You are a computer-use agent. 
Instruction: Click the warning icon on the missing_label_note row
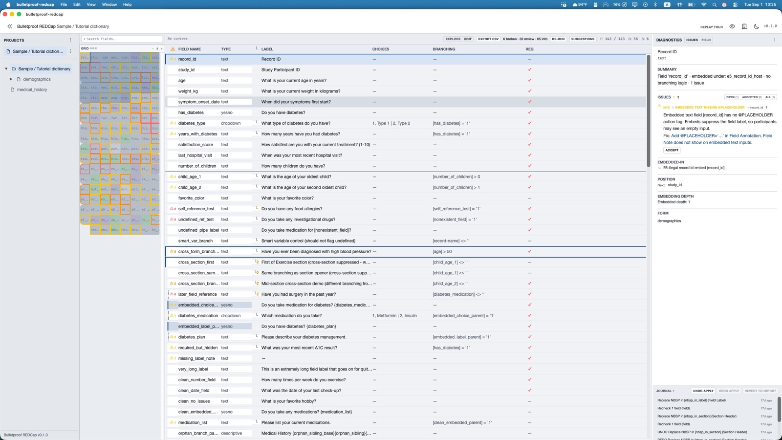pyautogui.click(x=172, y=358)
